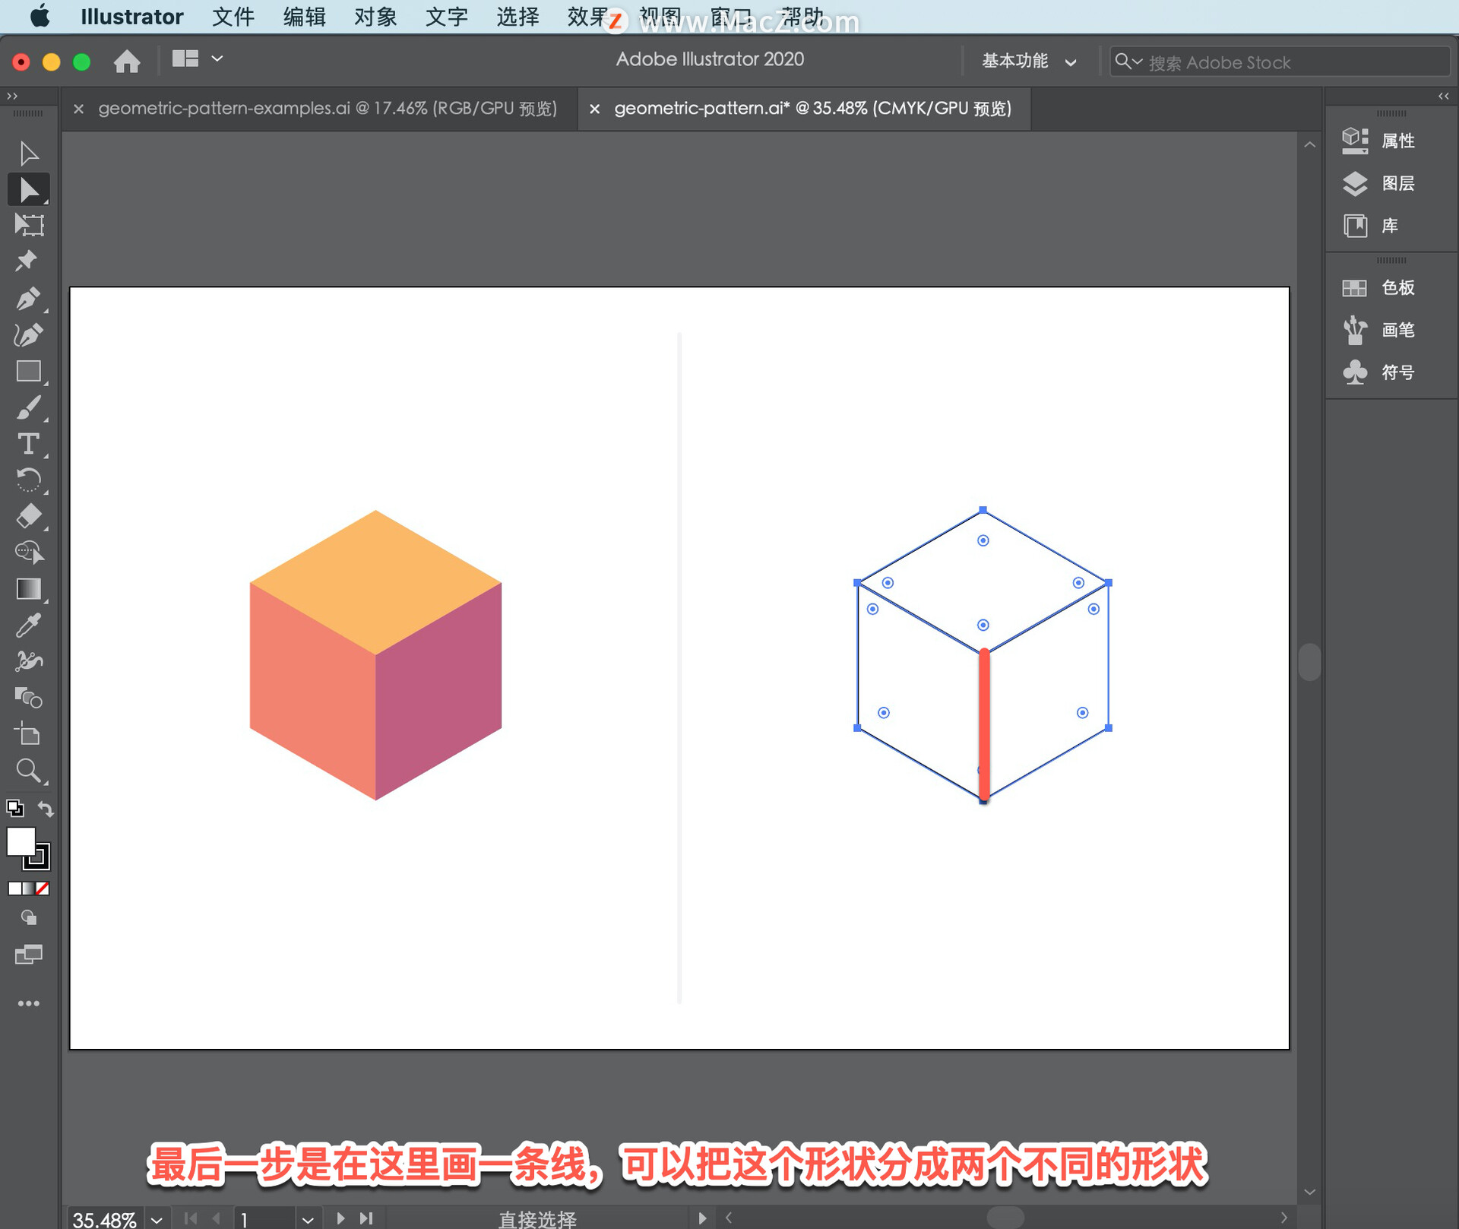Select the Eyedropper tool
Viewport: 1459px width, 1229px height.
coord(28,626)
